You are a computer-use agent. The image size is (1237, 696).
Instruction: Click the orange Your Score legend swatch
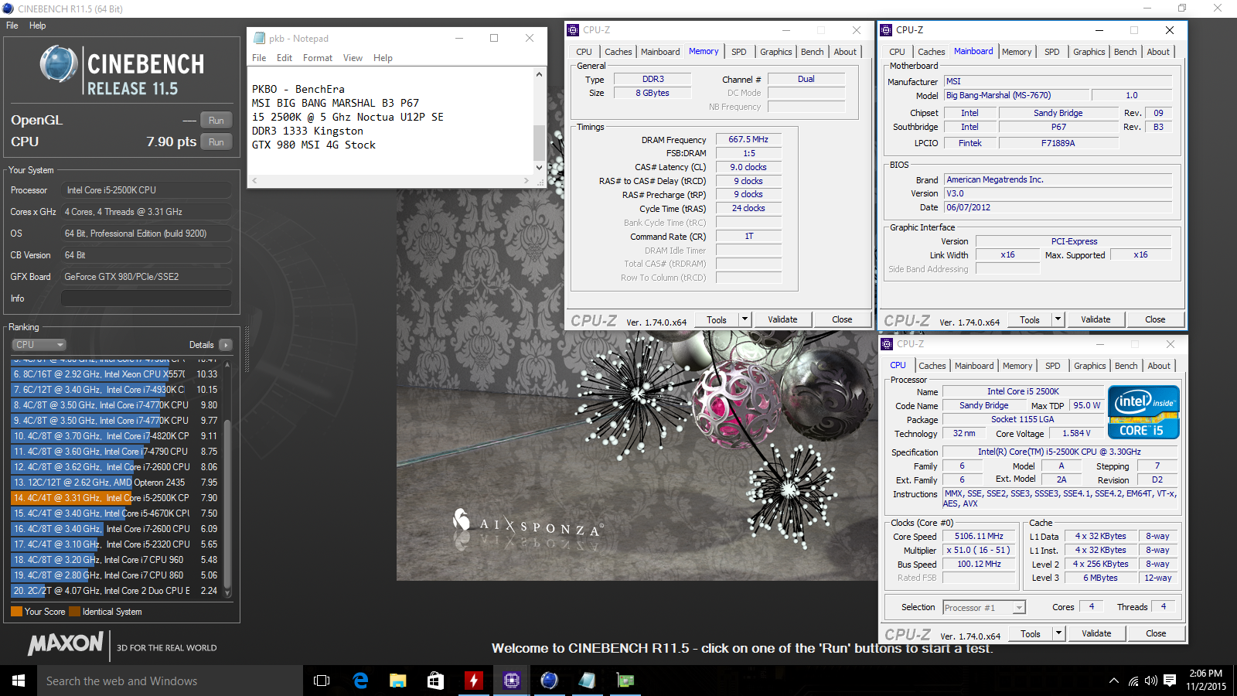tap(16, 612)
